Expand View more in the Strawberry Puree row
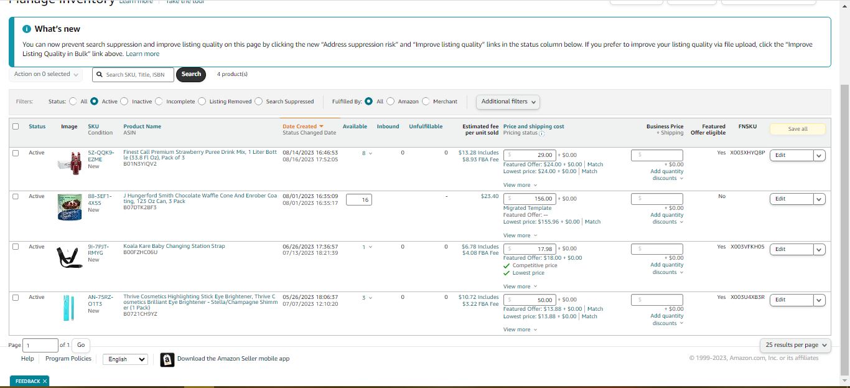850x388 pixels. pos(520,185)
